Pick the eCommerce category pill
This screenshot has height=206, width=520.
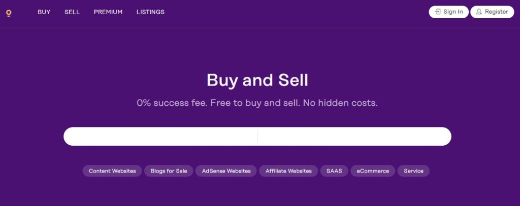click(373, 171)
